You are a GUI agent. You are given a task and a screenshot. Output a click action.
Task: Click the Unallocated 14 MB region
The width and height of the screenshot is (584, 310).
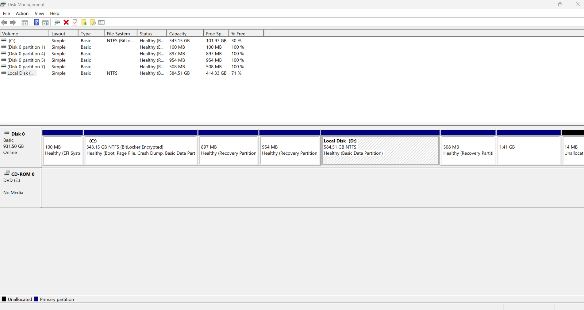click(574, 150)
